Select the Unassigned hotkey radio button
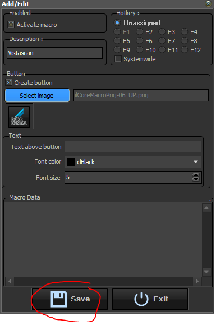This screenshot has height=325, width=216. tap(117, 23)
